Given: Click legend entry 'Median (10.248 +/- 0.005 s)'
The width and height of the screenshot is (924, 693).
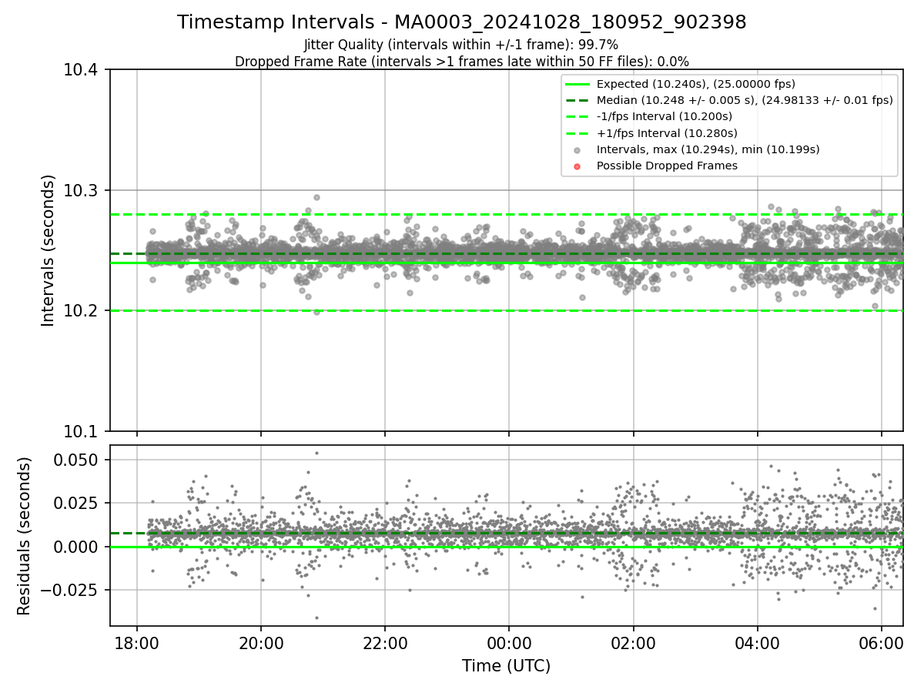Looking at the screenshot, I should pyautogui.click(x=745, y=100).
